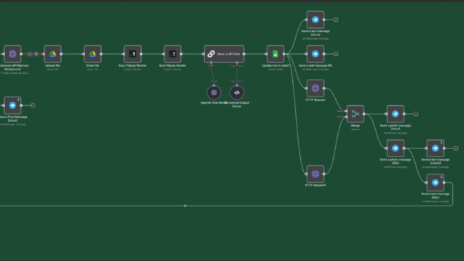Delete connection between Photoroom and Upload file

pos(36,54)
